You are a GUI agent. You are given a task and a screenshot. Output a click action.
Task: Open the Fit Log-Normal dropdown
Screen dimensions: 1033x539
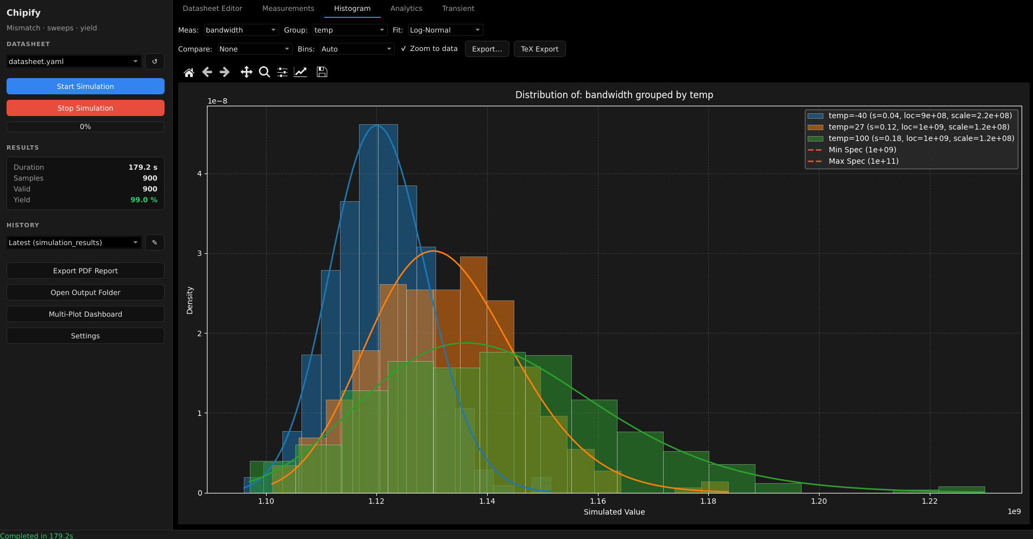pos(445,30)
